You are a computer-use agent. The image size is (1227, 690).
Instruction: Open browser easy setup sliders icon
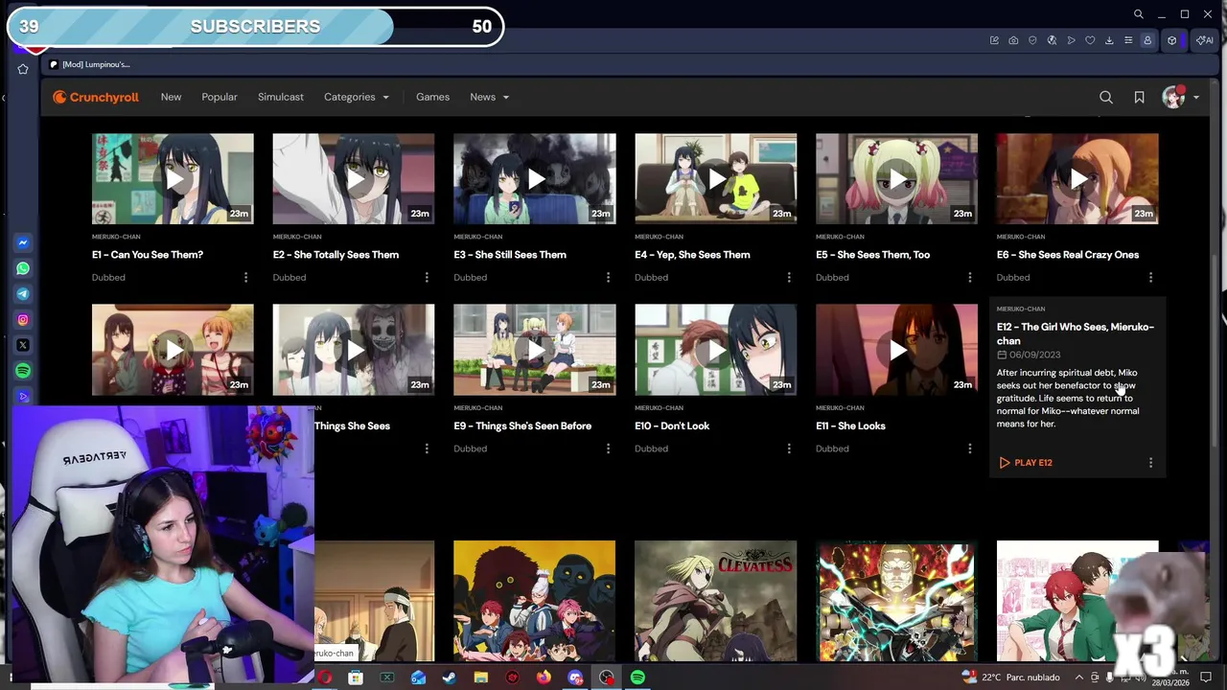coord(1128,40)
